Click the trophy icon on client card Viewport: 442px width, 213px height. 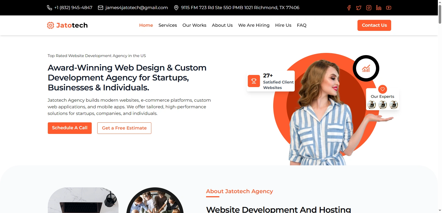coord(254,81)
